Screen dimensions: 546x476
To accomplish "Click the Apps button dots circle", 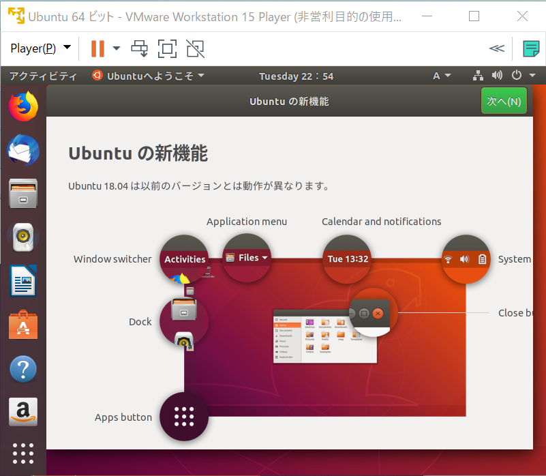I will coord(184,417).
